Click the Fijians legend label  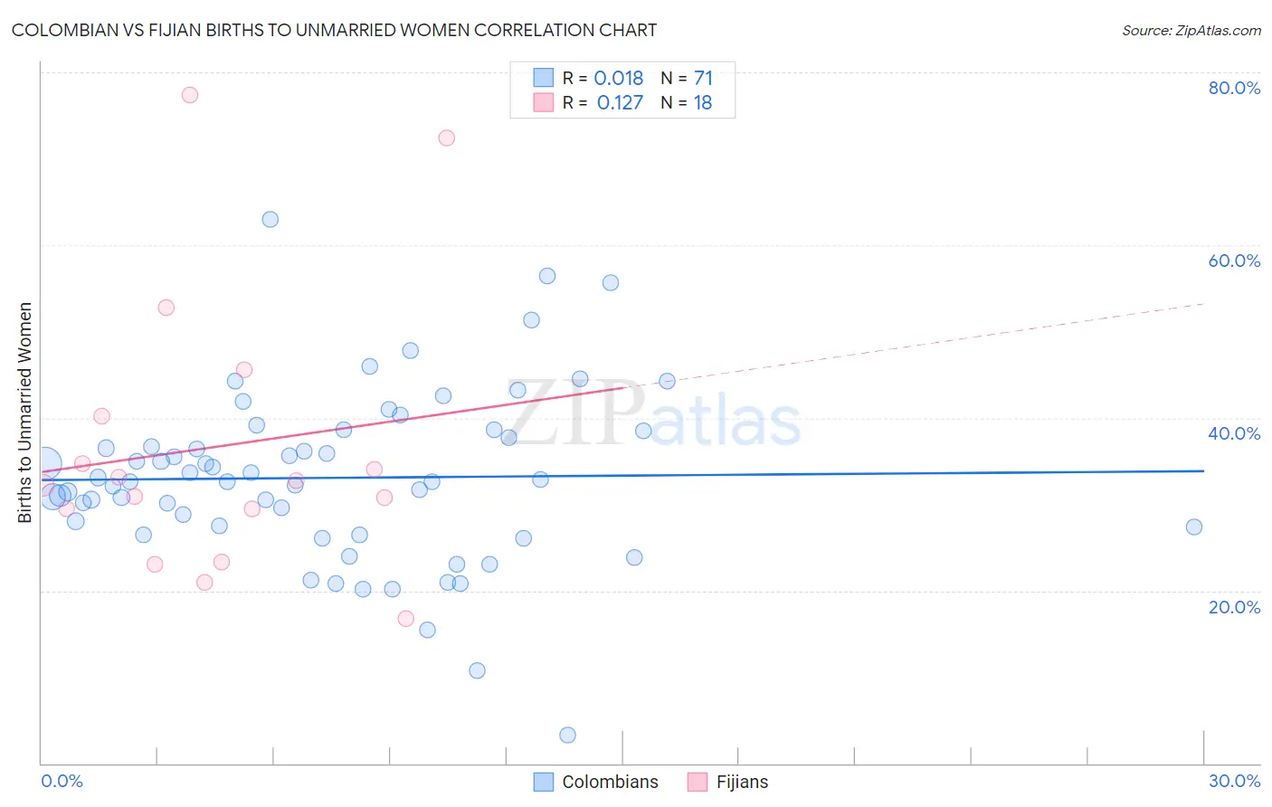coord(742,782)
